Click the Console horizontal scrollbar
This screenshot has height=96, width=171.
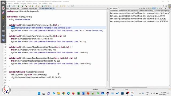pyautogui.click(x=130, y=87)
